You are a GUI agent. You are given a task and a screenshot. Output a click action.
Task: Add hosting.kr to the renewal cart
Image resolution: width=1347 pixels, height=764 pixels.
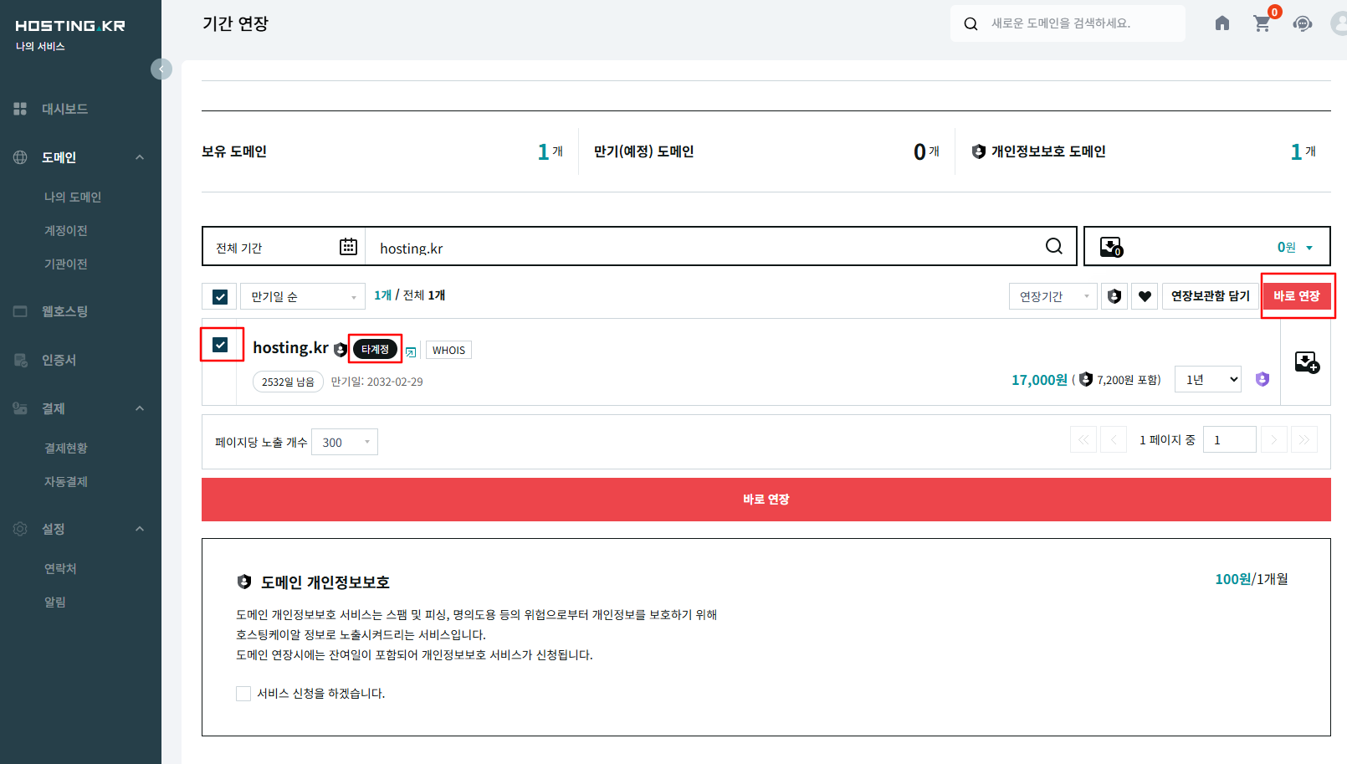(1306, 362)
